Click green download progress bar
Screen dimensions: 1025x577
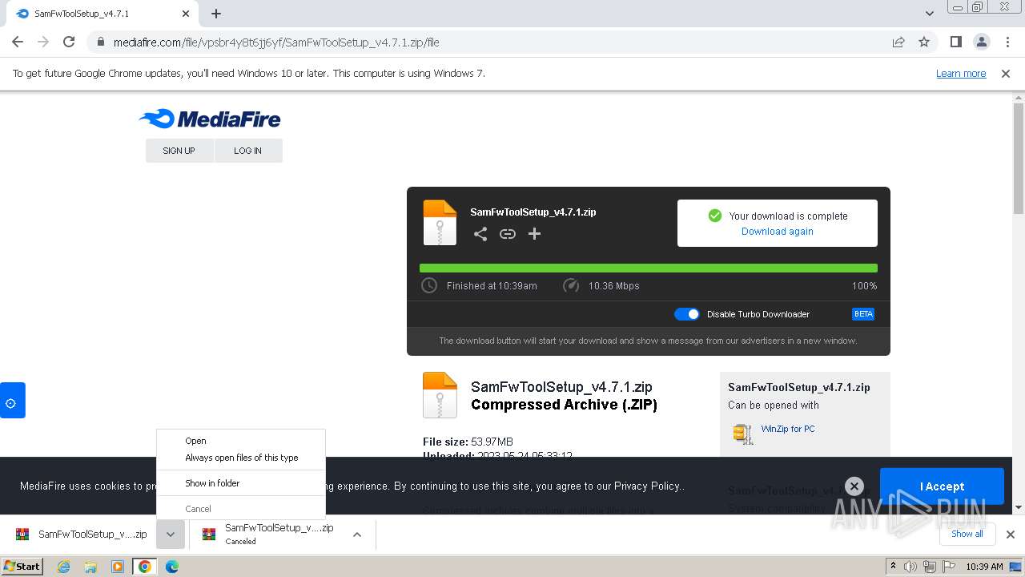[x=649, y=268]
